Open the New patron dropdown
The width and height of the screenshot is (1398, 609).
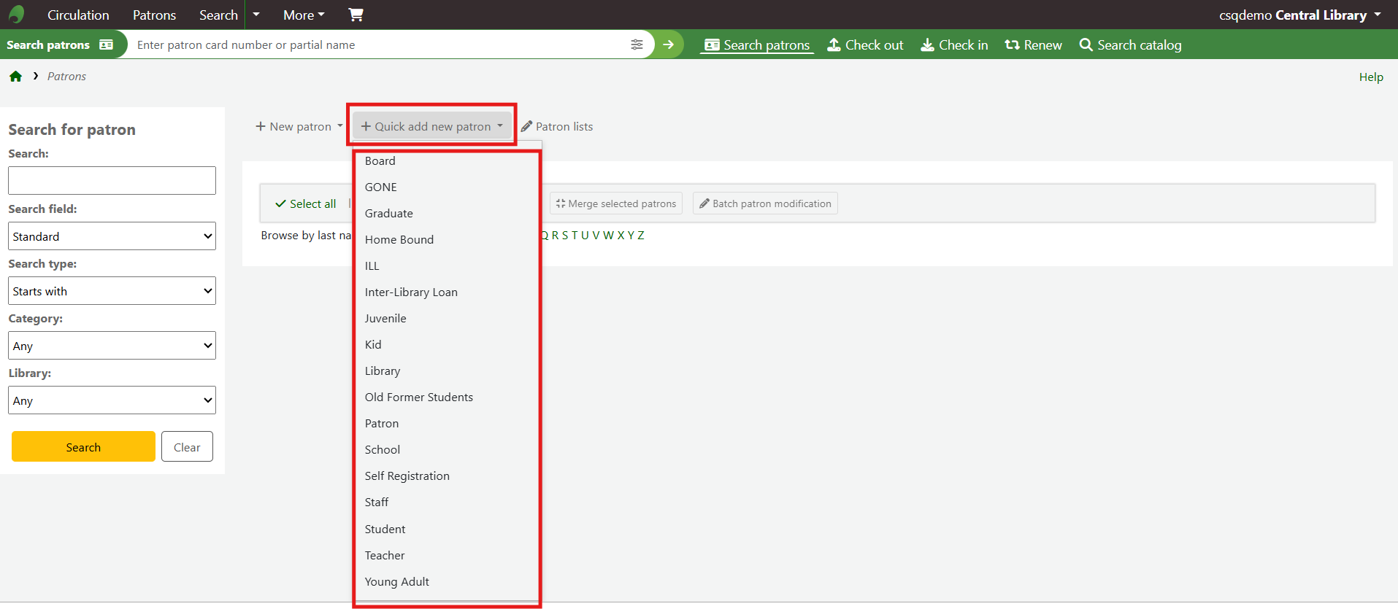[x=299, y=127]
